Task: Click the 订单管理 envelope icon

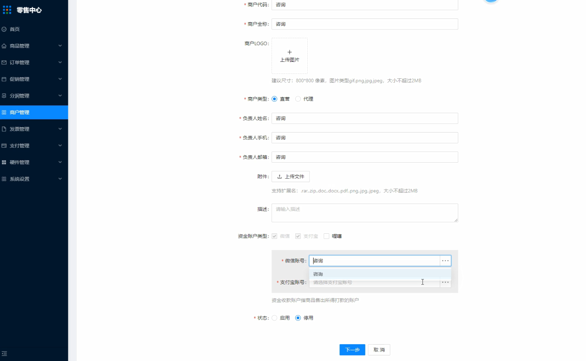Action: tap(4, 63)
